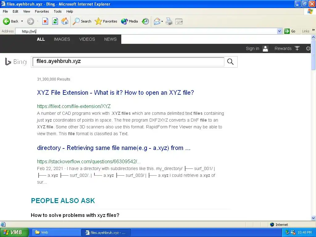Open the View menu
Viewport: 316px width, 237px height.
[x=27, y=11]
